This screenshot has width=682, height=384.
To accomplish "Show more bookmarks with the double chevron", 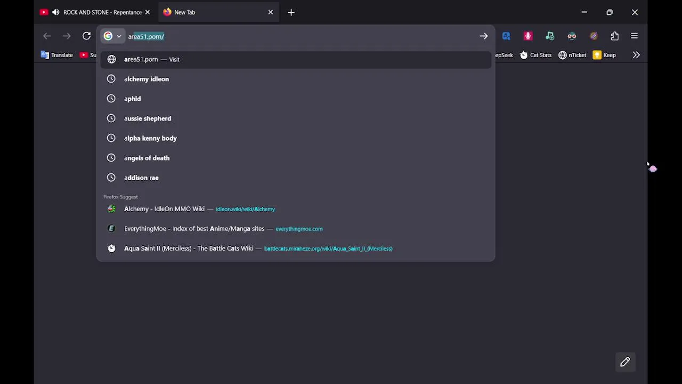I will click(x=636, y=55).
